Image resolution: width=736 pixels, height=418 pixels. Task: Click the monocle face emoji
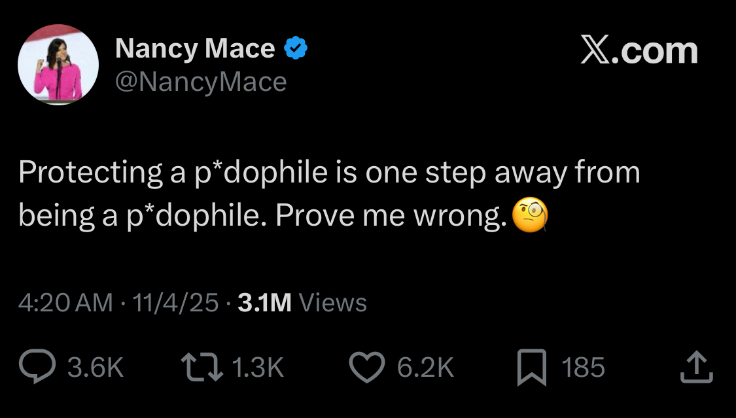pyautogui.click(x=529, y=217)
